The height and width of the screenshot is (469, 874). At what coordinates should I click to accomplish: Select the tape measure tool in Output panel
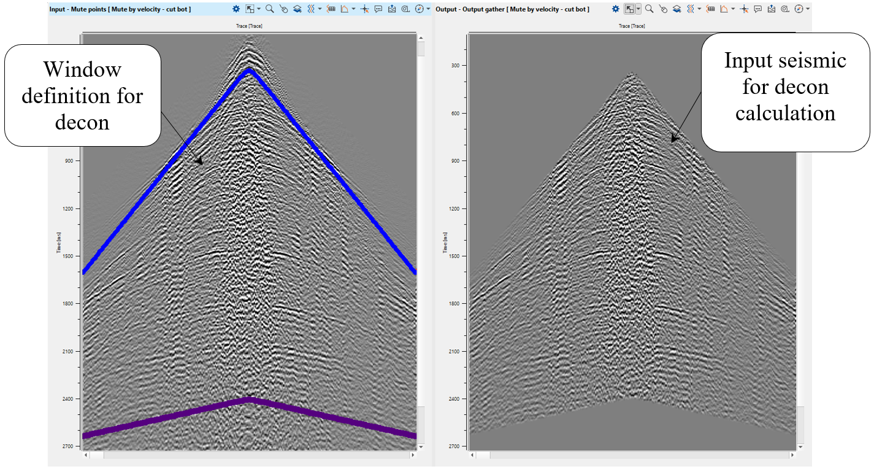click(786, 9)
